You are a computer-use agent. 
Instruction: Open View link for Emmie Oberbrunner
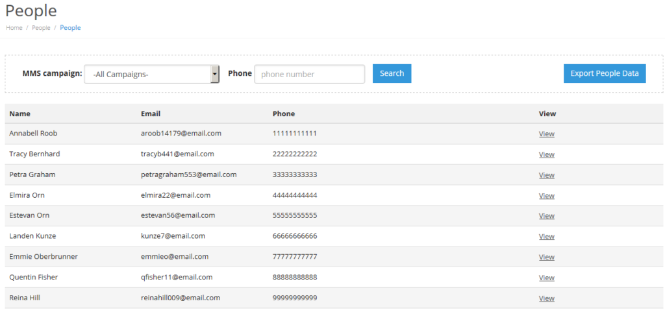(546, 257)
